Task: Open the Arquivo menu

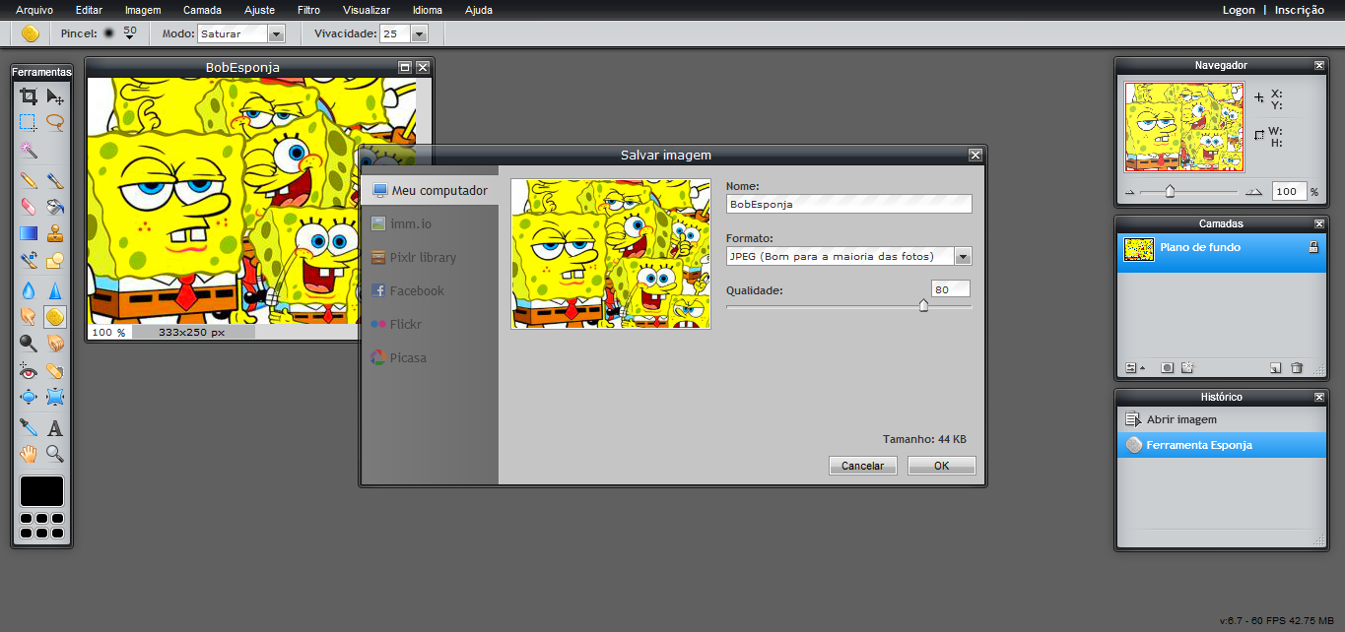Action: pyautogui.click(x=34, y=10)
